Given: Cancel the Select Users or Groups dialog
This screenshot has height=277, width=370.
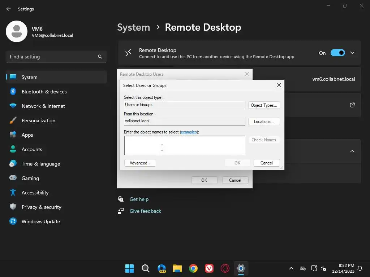Looking at the screenshot, I should (267, 163).
